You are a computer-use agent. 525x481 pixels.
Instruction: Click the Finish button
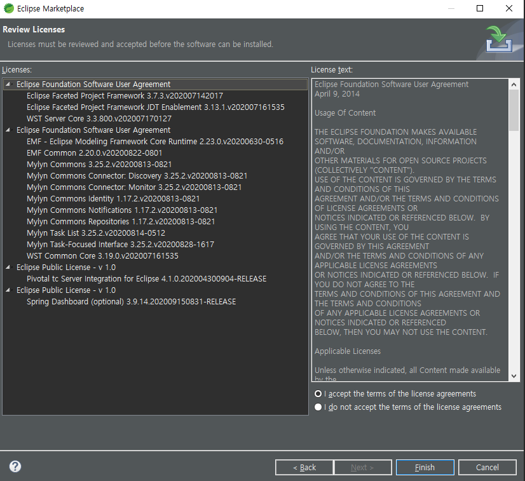pyautogui.click(x=425, y=467)
